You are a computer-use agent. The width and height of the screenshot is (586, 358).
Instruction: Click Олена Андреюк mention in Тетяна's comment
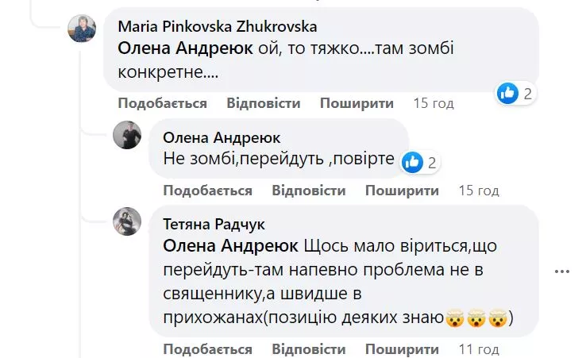coord(230,244)
